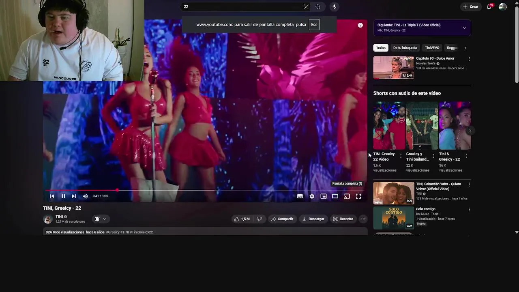Seek on the red video progress bar
This screenshot has height=292, width=519.
(x=205, y=190)
